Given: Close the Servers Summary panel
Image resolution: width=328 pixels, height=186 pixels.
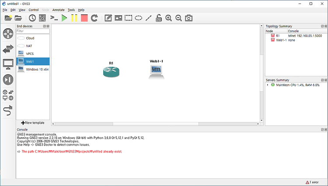Looking at the screenshot, I should point(326,80).
